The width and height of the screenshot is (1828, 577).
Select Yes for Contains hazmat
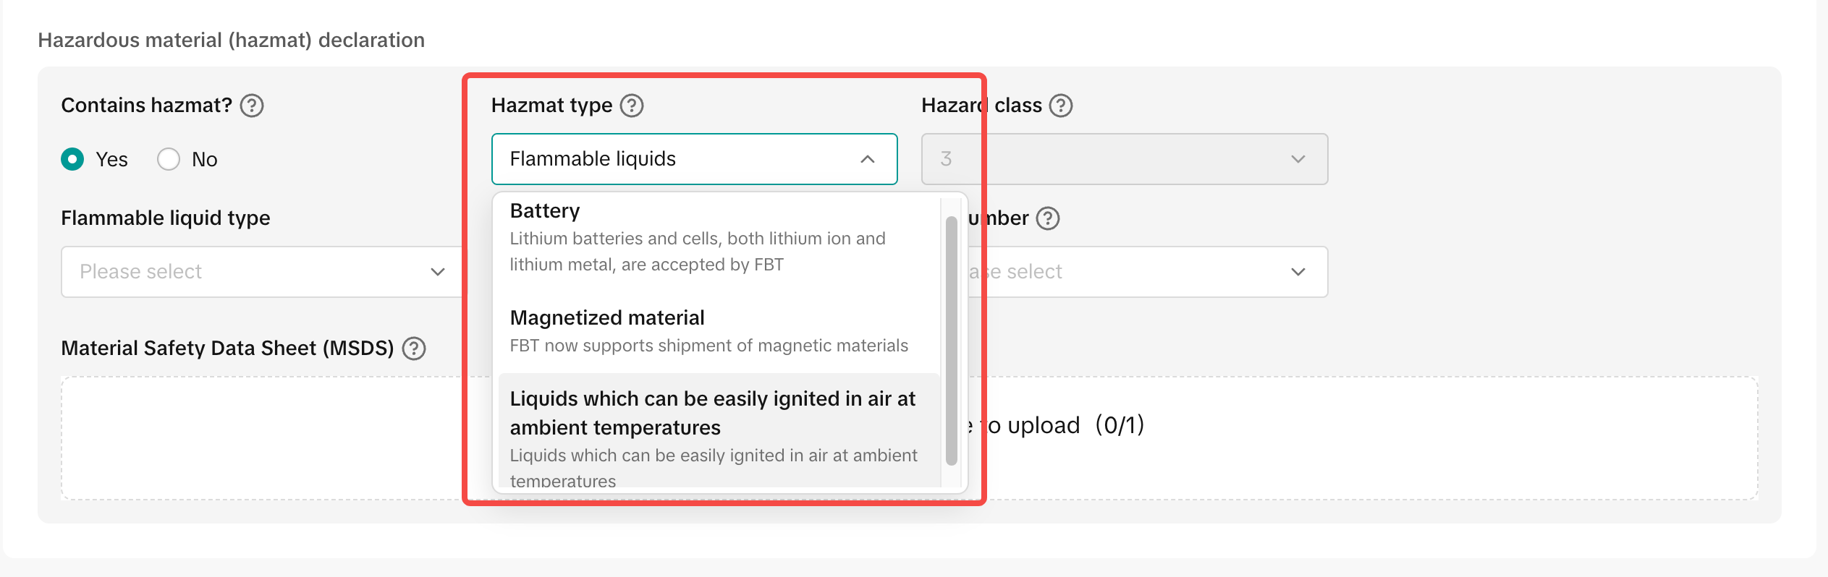[x=72, y=159]
